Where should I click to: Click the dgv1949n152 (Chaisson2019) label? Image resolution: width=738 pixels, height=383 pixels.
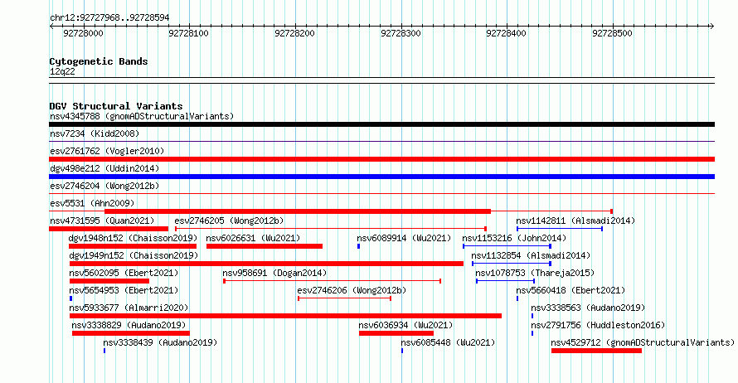point(134,255)
